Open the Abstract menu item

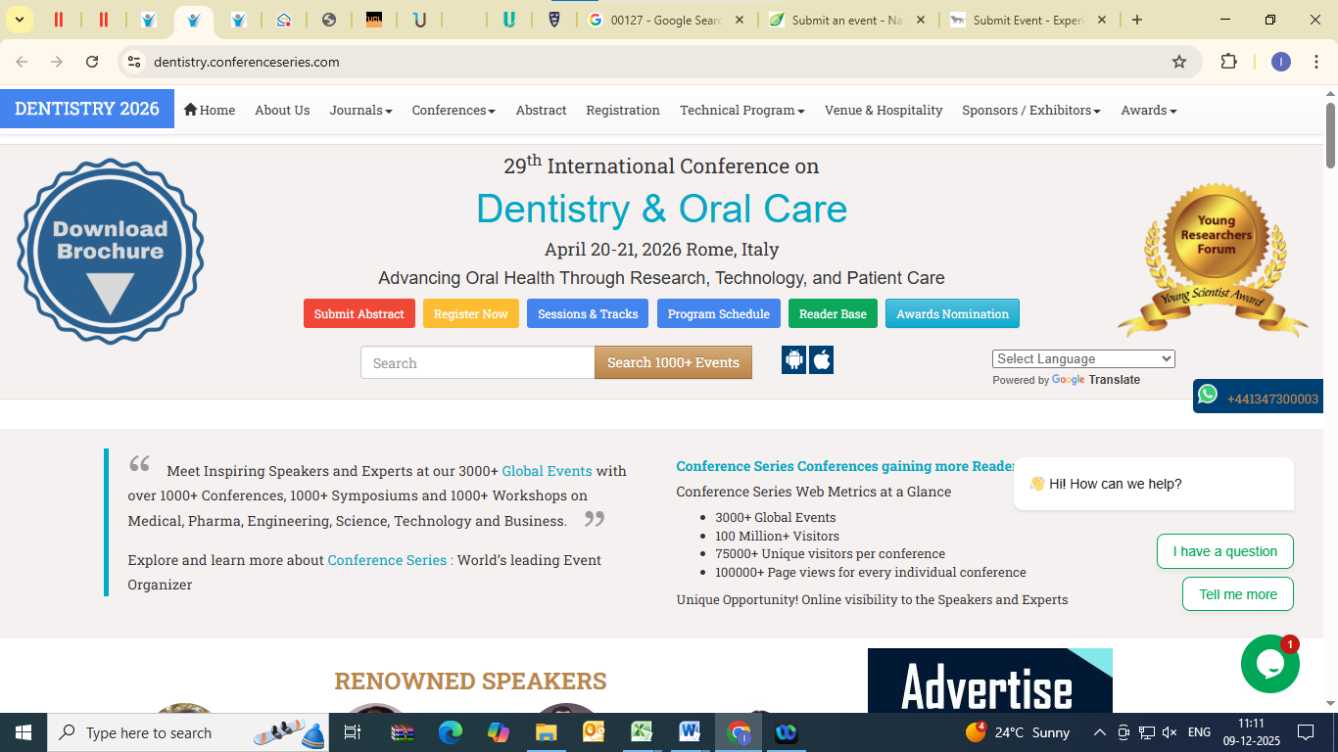click(x=541, y=110)
